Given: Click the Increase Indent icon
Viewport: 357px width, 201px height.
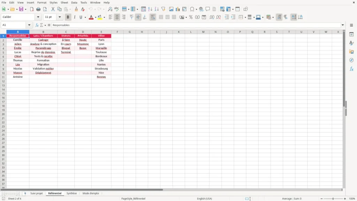Looking at the screenshot, I should point(227,17).
